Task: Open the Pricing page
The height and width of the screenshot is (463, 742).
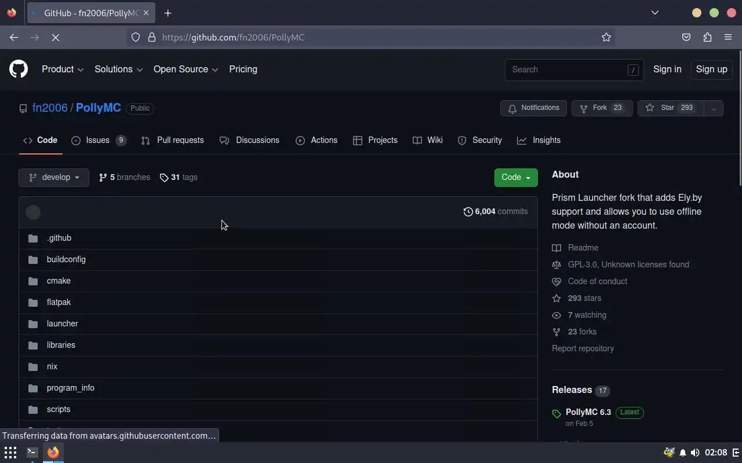Action: coord(243,69)
